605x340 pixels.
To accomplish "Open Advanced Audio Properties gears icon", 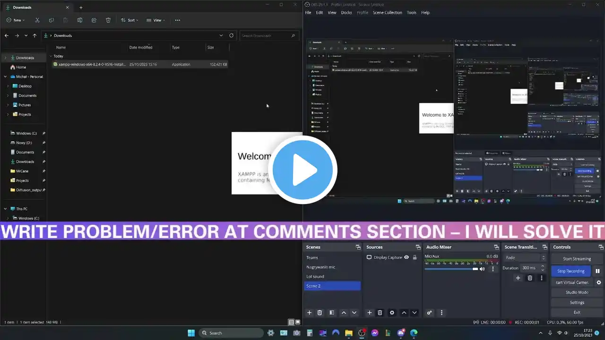I will coord(430,313).
